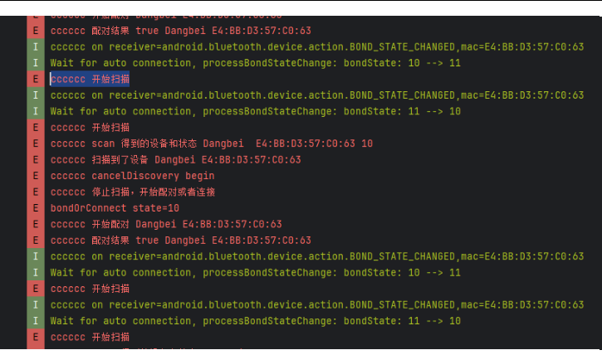This screenshot has width=602, height=355.
Task: Click the word 'begin' after cancelDiscovery
Action: [200, 176]
